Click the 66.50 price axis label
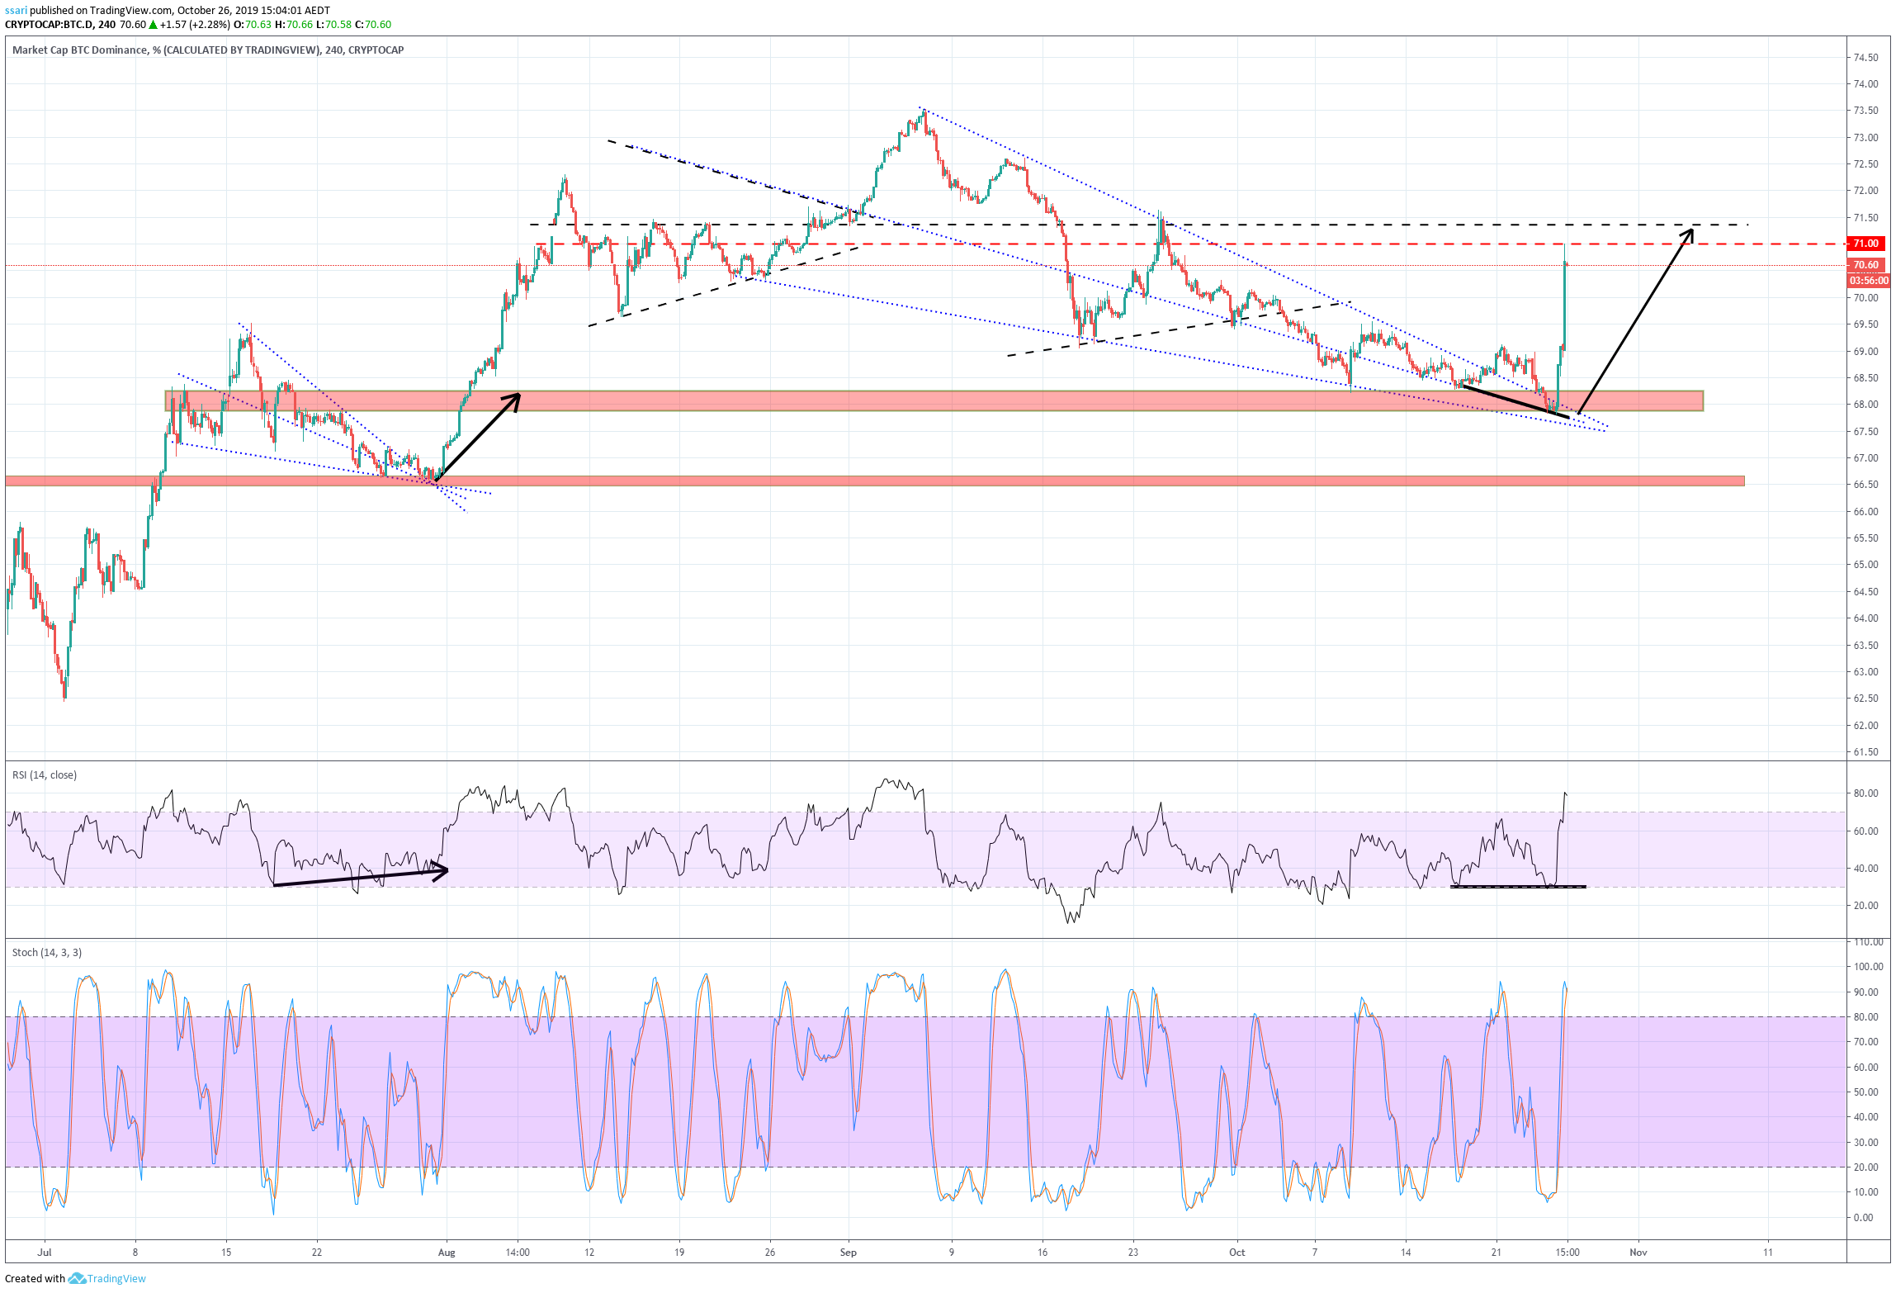 (x=1865, y=485)
